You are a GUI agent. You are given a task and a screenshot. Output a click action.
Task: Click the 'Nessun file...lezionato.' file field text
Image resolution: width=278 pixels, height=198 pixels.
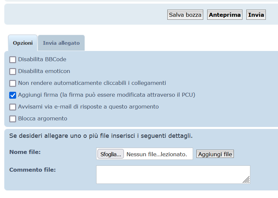(x=156, y=154)
